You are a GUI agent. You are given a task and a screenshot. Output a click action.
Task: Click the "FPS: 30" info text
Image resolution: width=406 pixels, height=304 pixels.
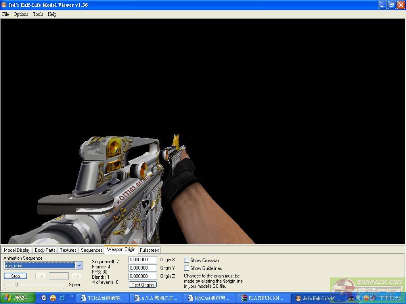point(100,272)
